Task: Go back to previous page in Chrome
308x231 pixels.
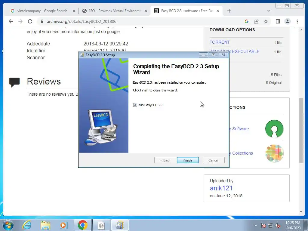Action: pos(11,21)
